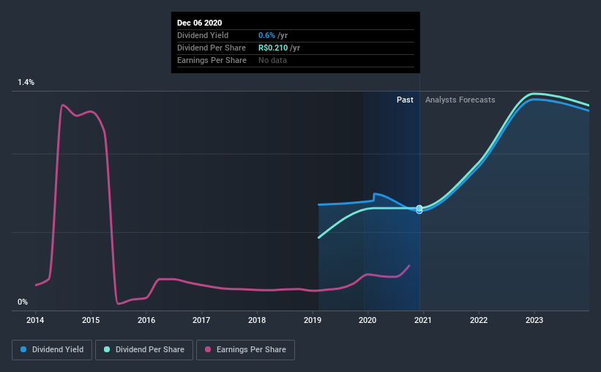Click 'Dividend Per Share' label in the tooltip
This screenshot has width=601, height=372.
212,48
